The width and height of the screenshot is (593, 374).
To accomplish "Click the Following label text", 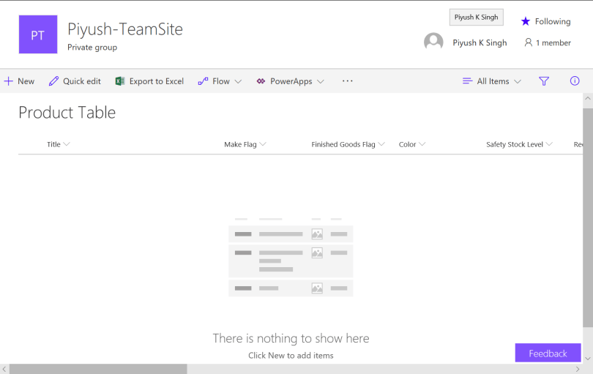I will pos(553,21).
